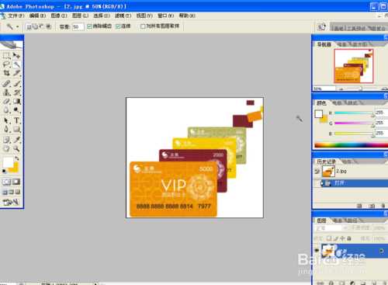Viewport: 388px width, 285px height.
Task: Choose Add to Selection mode in options bar
Action: (36, 26)
